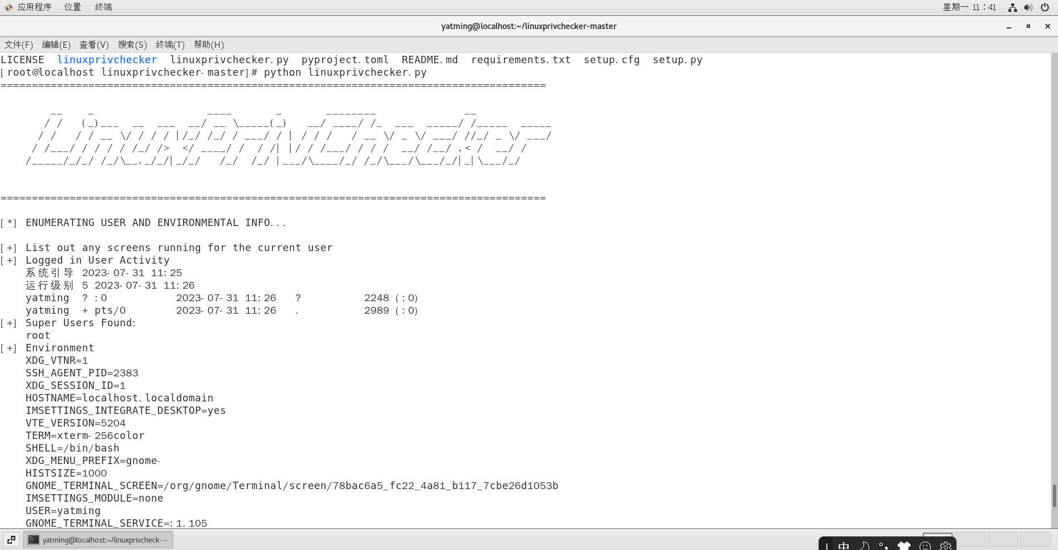Viewport: 1058px width, 550px height.
Task: Click the power icon in the top panel
Action: (x=1045, y=7)
